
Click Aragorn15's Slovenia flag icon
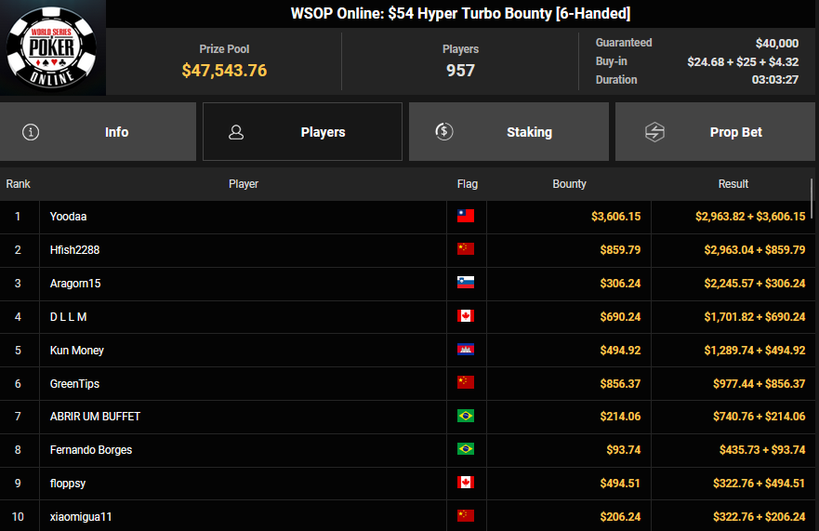[466, 284]
